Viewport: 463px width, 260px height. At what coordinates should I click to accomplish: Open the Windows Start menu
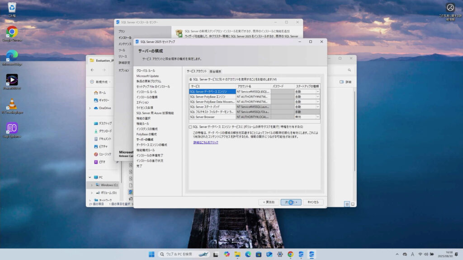click(151, 254)
